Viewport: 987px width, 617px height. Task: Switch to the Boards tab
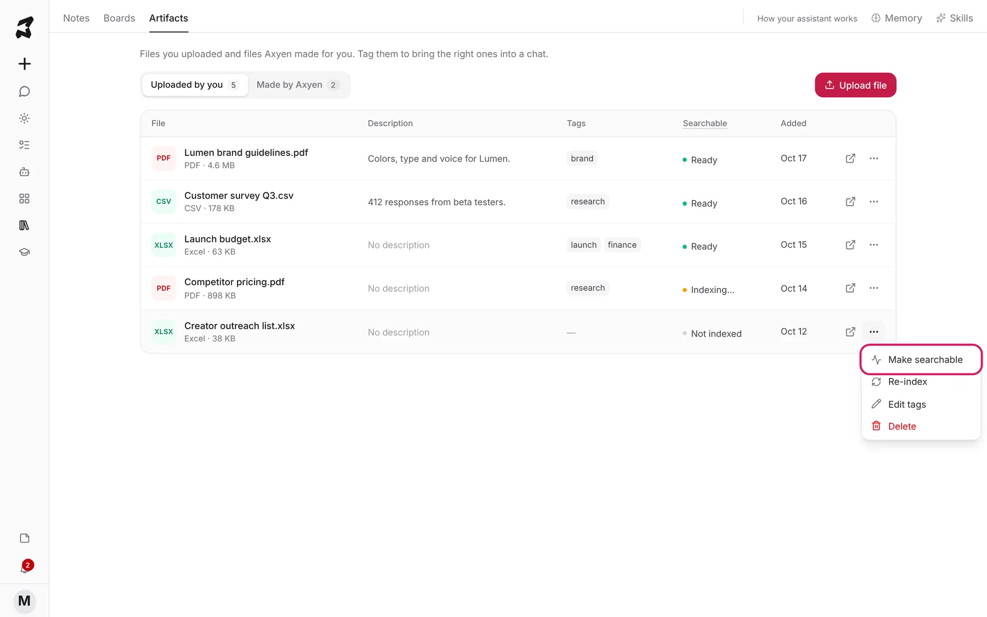click(119, 18)
